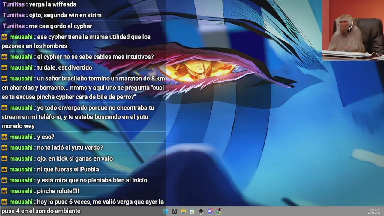The image size is (384, 216).
Task: Click Tuniitas username on 'me cae gordo'
Action: 14,26
